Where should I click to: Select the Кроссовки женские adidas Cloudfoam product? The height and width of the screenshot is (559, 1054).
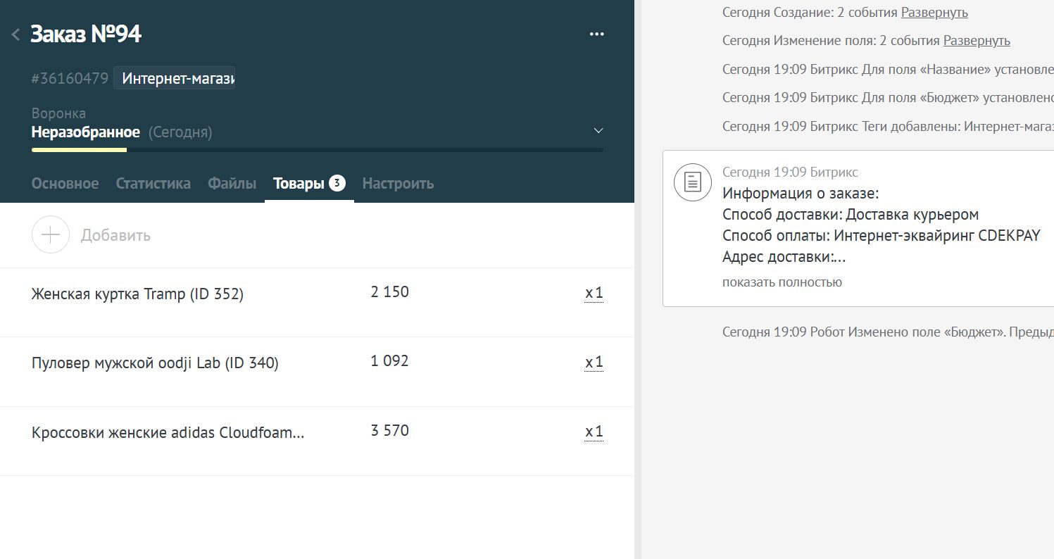168,432
